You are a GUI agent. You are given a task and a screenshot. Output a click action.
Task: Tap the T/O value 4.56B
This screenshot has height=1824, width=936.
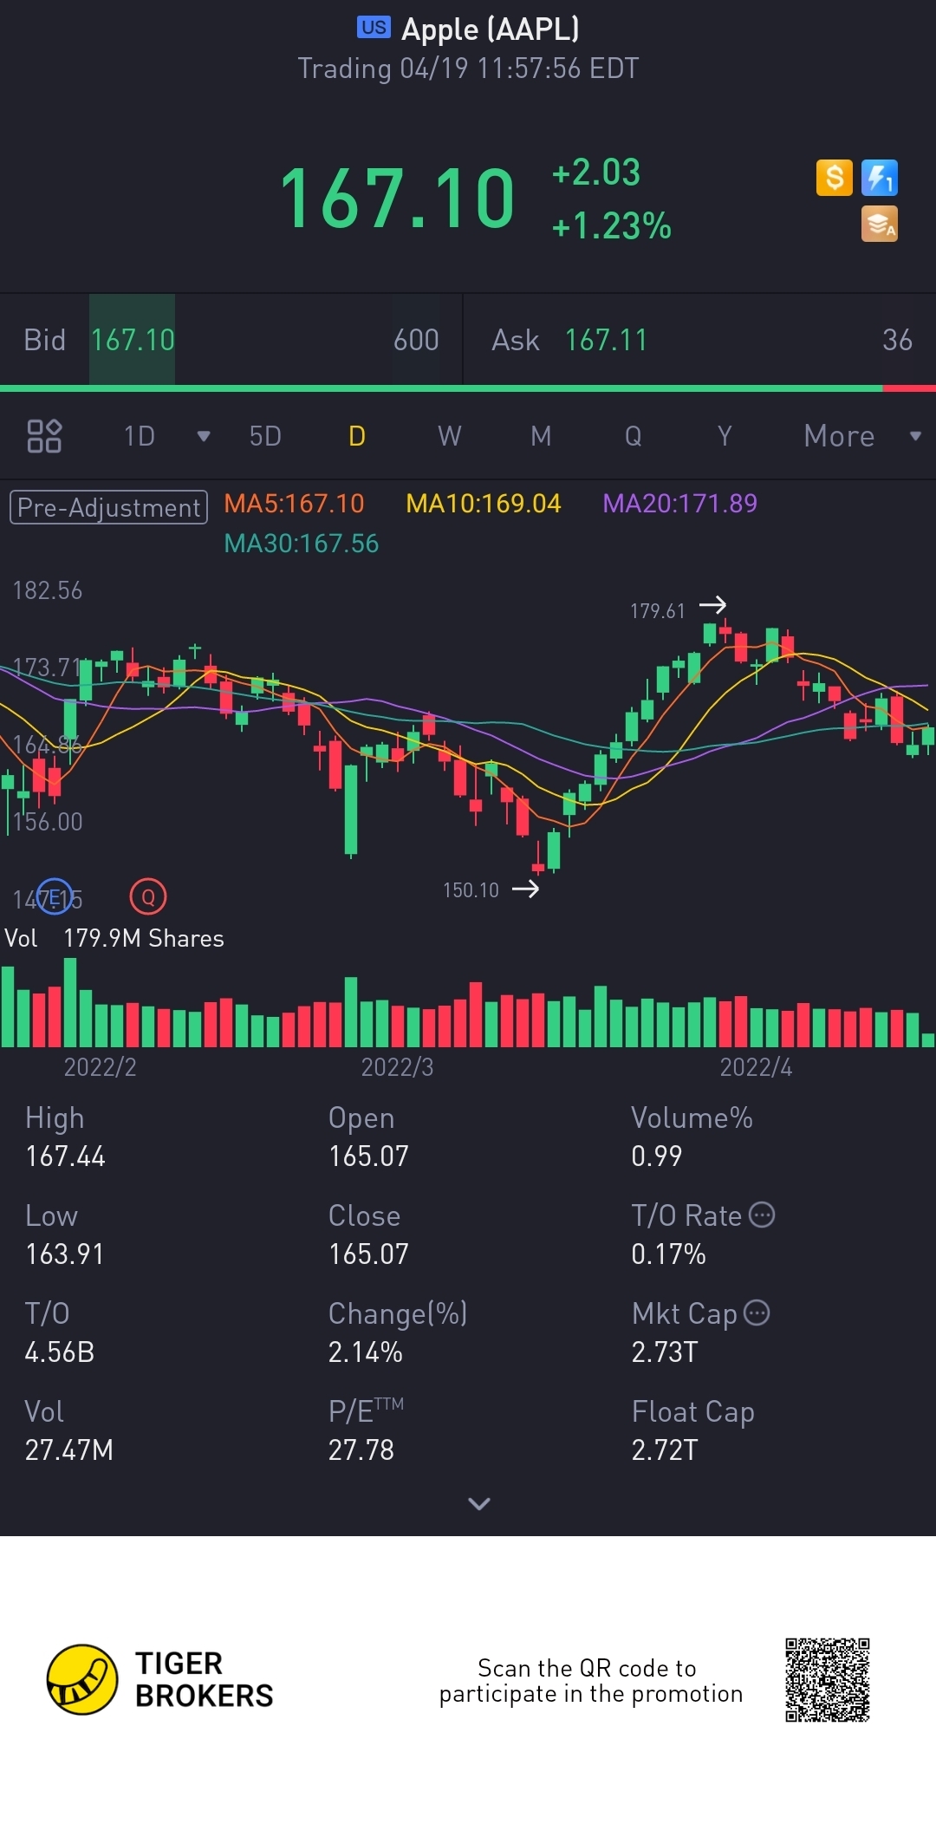coord(60,1352)
